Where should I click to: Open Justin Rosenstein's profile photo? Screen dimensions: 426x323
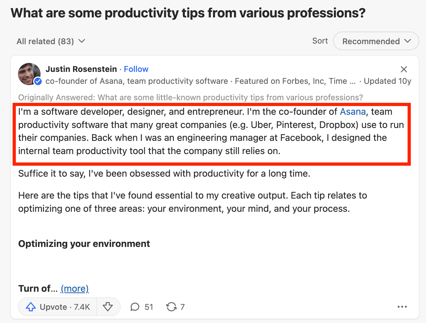(28, 73)
